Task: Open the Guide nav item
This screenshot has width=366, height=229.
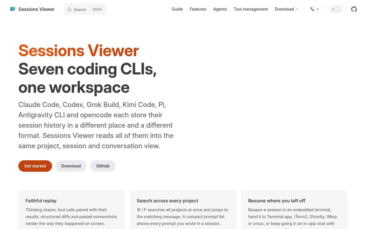Action: [x=177, y=9]
